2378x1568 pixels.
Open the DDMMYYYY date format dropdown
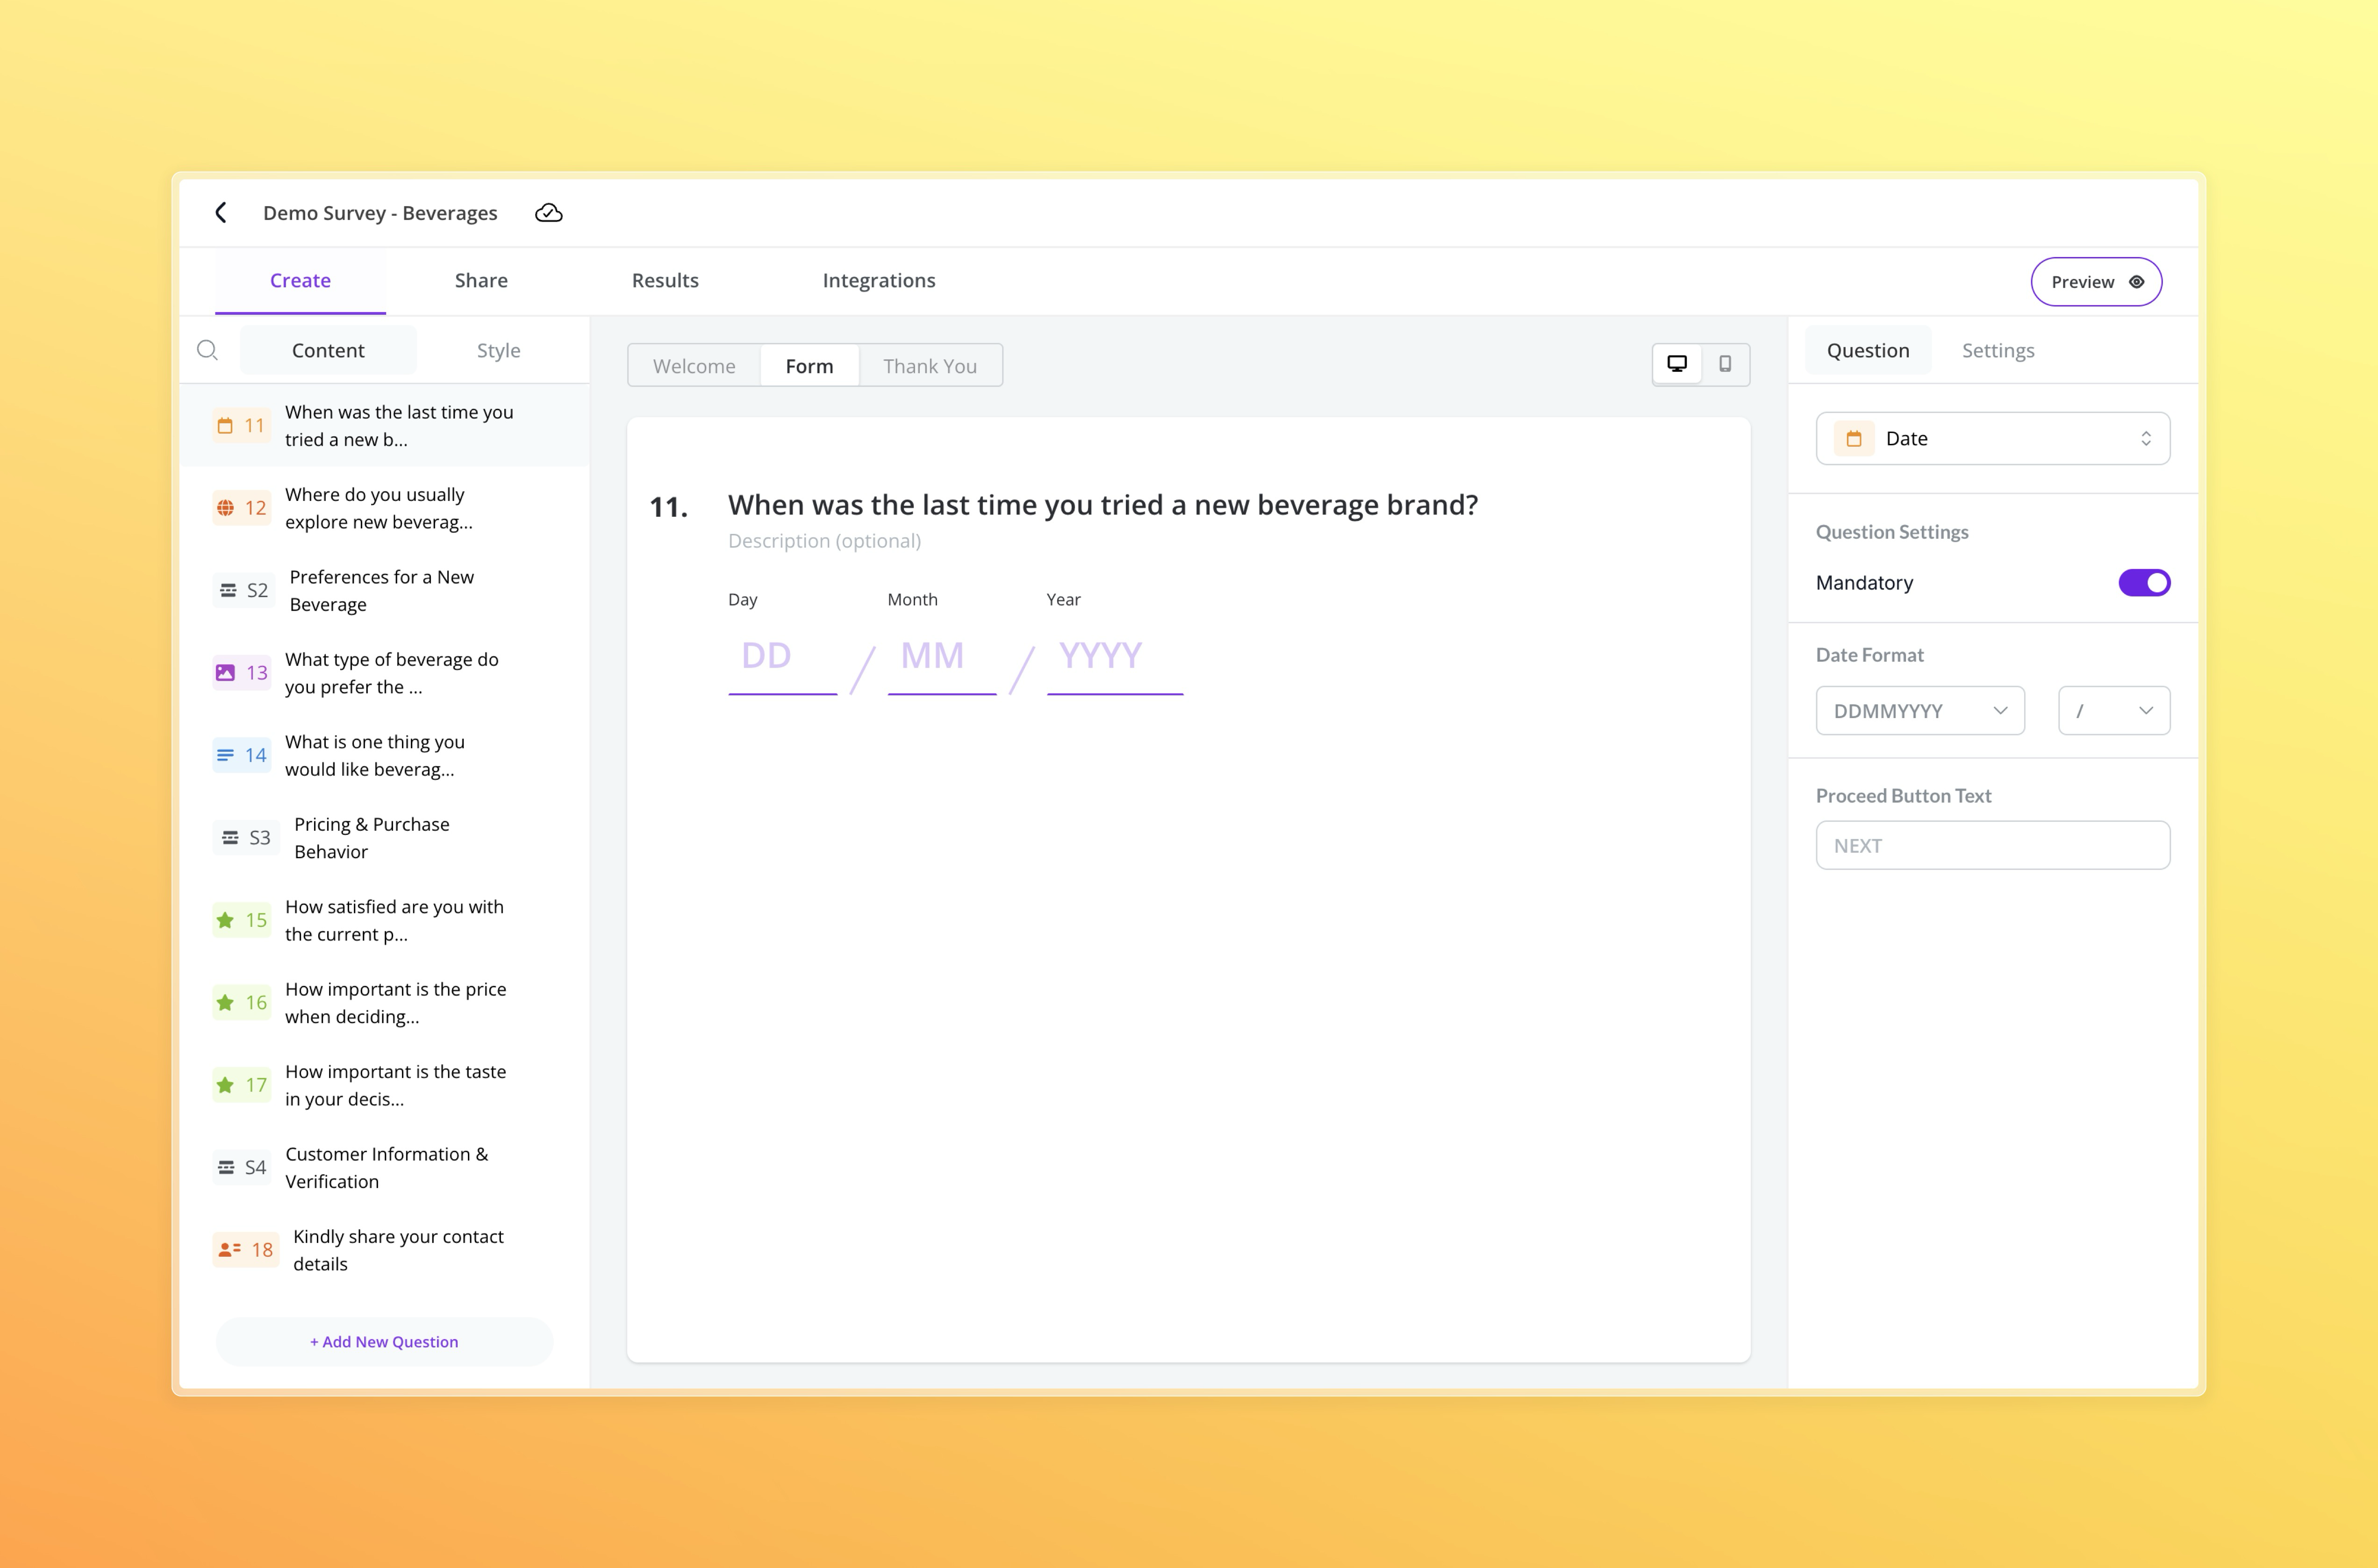point(1920,711)
